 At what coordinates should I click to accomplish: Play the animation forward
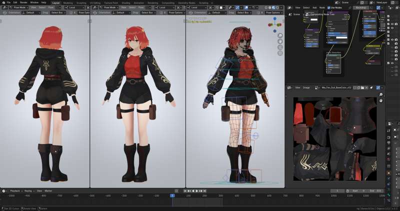point(196,191)
